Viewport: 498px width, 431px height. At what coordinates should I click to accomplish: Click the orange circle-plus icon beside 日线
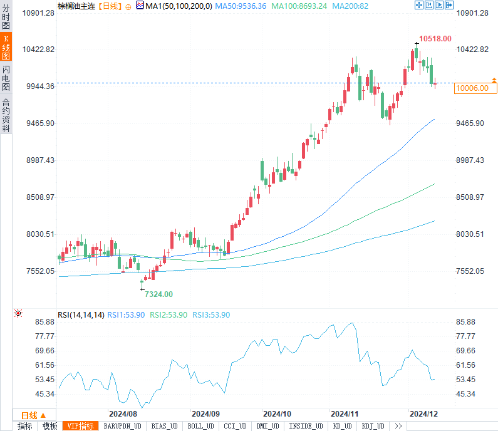tap(128, 6)
